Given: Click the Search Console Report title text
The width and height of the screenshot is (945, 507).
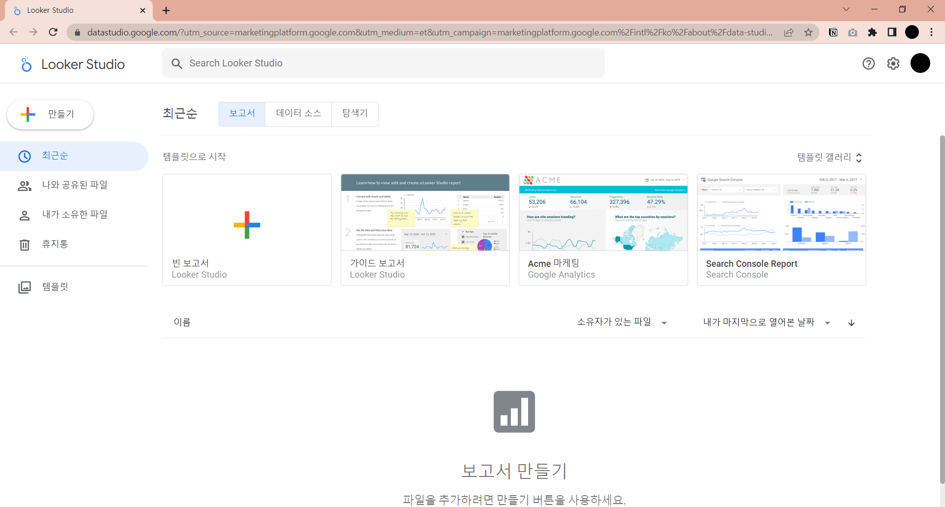Looking at the screenshot, I should tap(752, 264).
